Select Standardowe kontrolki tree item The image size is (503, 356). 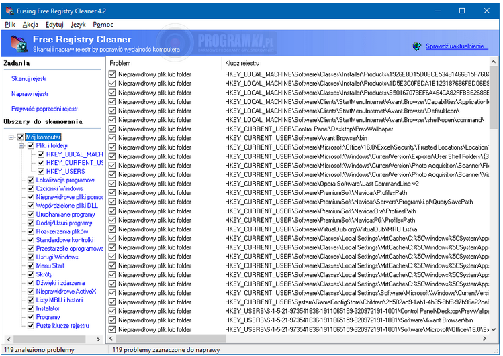(x=64, y=240)
